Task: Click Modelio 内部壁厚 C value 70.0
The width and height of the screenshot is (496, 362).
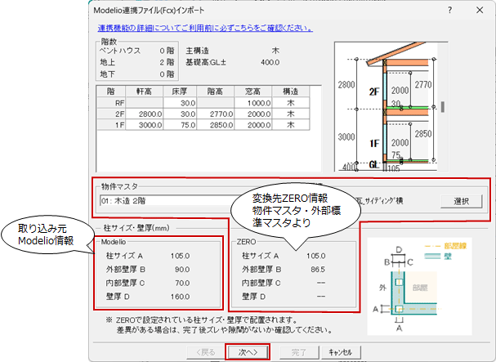Action: (182, 283)
